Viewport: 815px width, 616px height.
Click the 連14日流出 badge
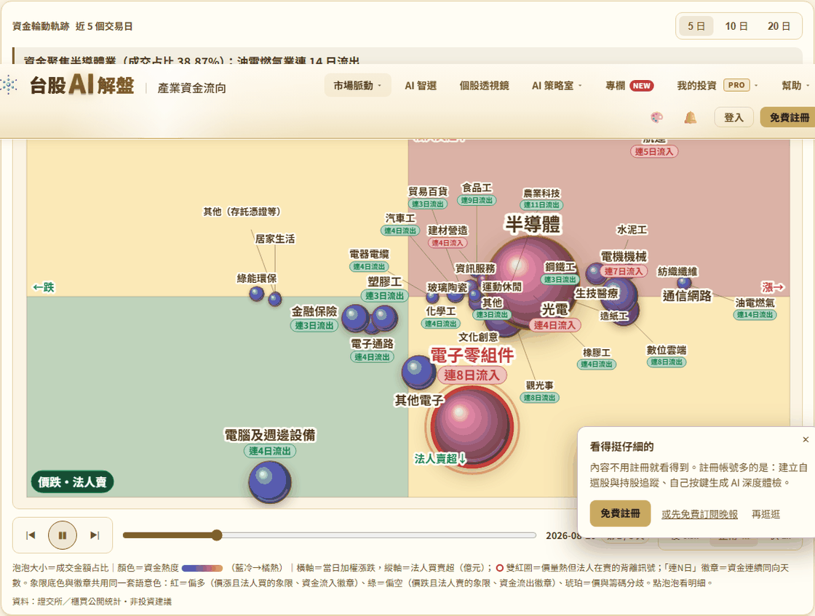(755, 315)
